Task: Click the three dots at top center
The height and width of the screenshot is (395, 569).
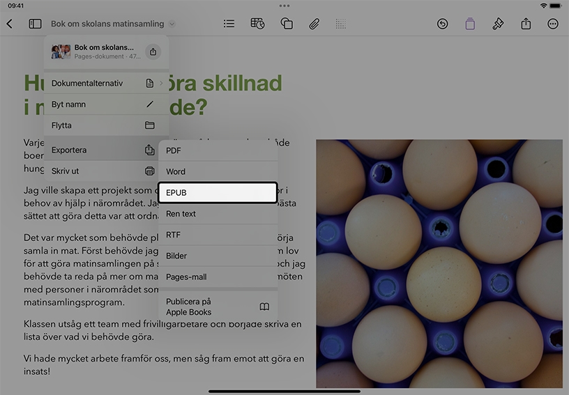Action: (284, 6)
